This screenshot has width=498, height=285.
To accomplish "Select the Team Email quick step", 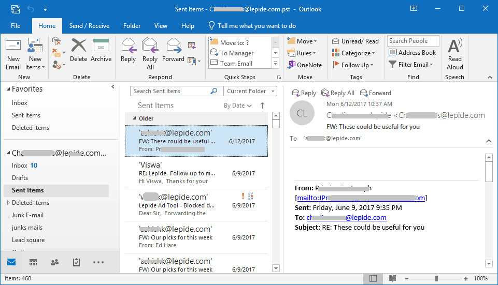I will coord(240,64).
